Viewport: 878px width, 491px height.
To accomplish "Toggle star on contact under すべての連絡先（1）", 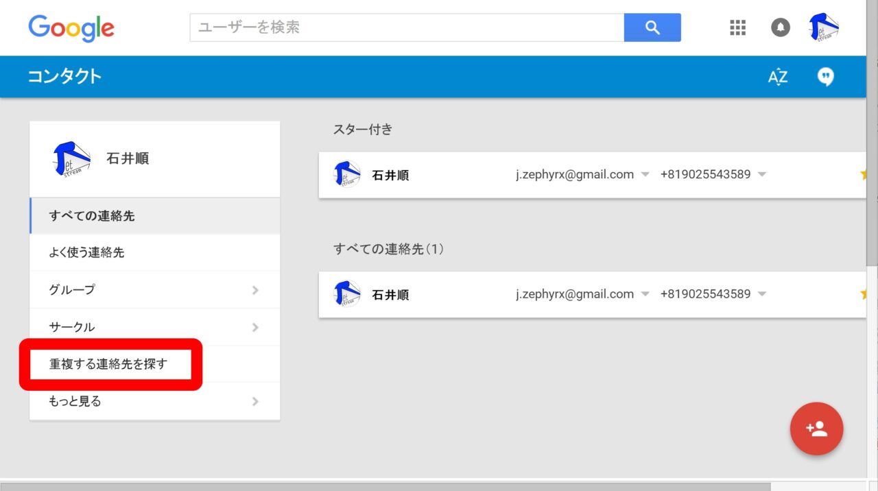I will click(862, 294).
